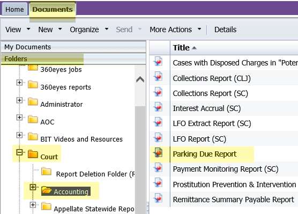298x214 pixels.
Task: Click the Cases with Disposed Charges report icon
Action: 158,62
